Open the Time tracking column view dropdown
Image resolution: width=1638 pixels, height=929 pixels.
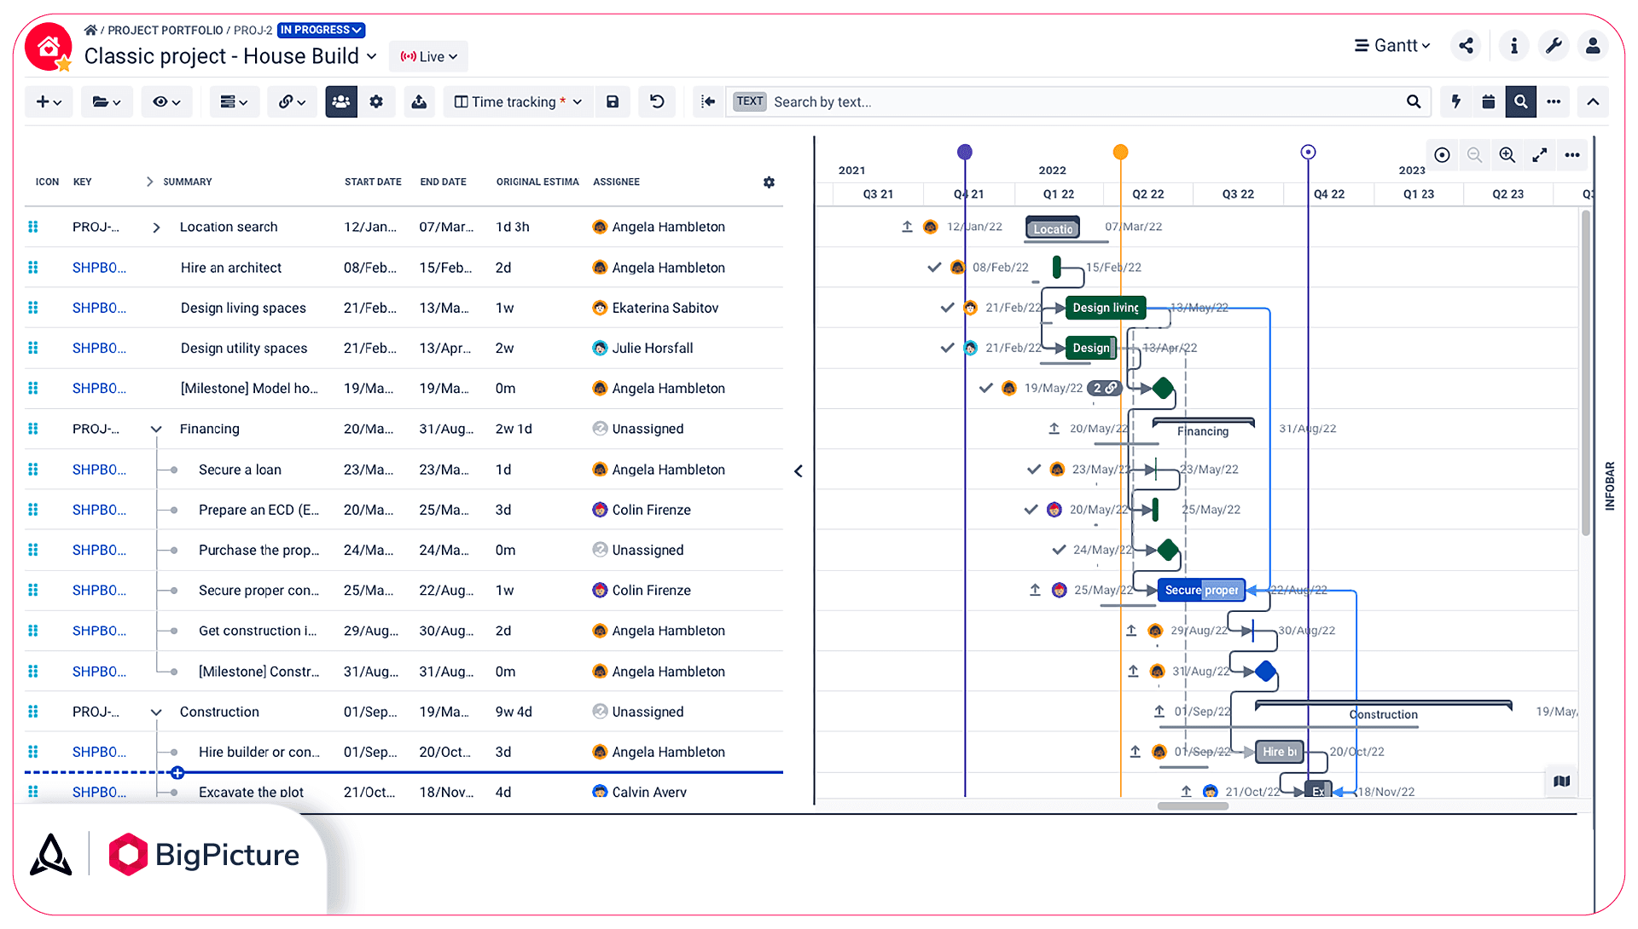(518, 101)
